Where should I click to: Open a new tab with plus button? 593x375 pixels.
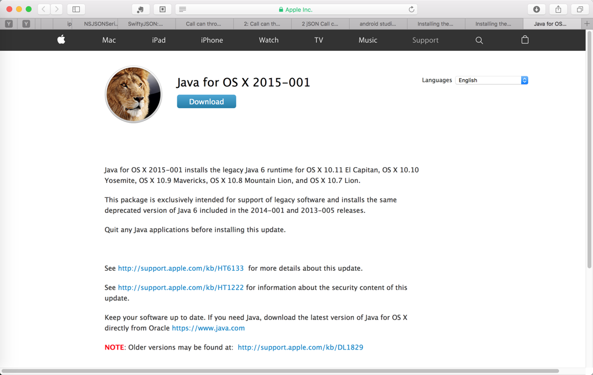click(587, 24)
